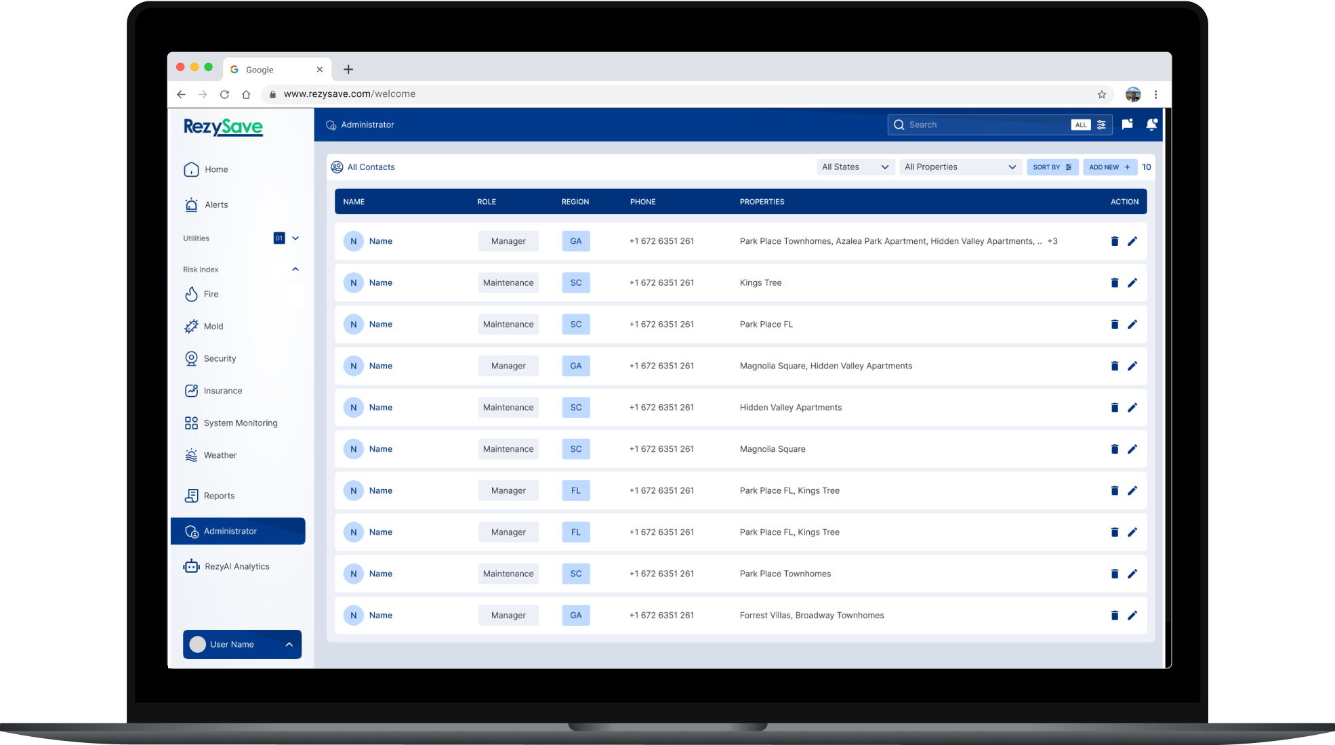
Task: Expand the User Name menu at bottom
Action: click(290, 643)
